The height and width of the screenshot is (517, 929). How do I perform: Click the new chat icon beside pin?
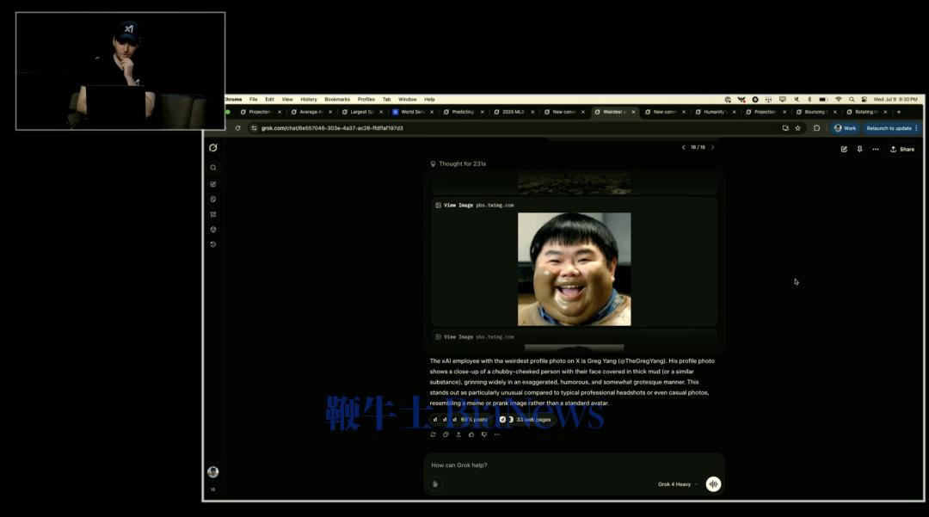click(844, 149)
